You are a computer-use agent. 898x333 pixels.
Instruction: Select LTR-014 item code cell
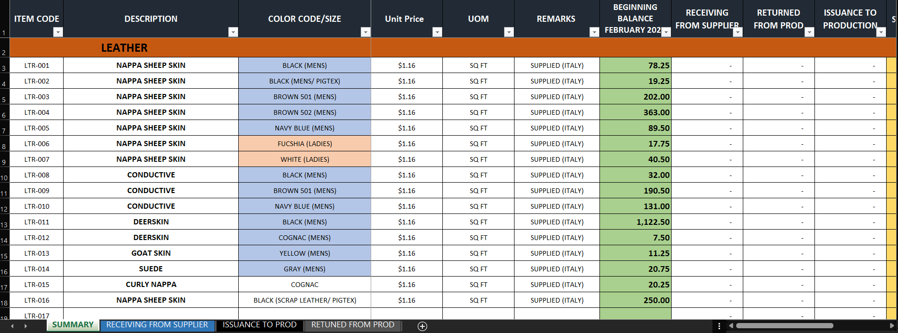(37, 269)
